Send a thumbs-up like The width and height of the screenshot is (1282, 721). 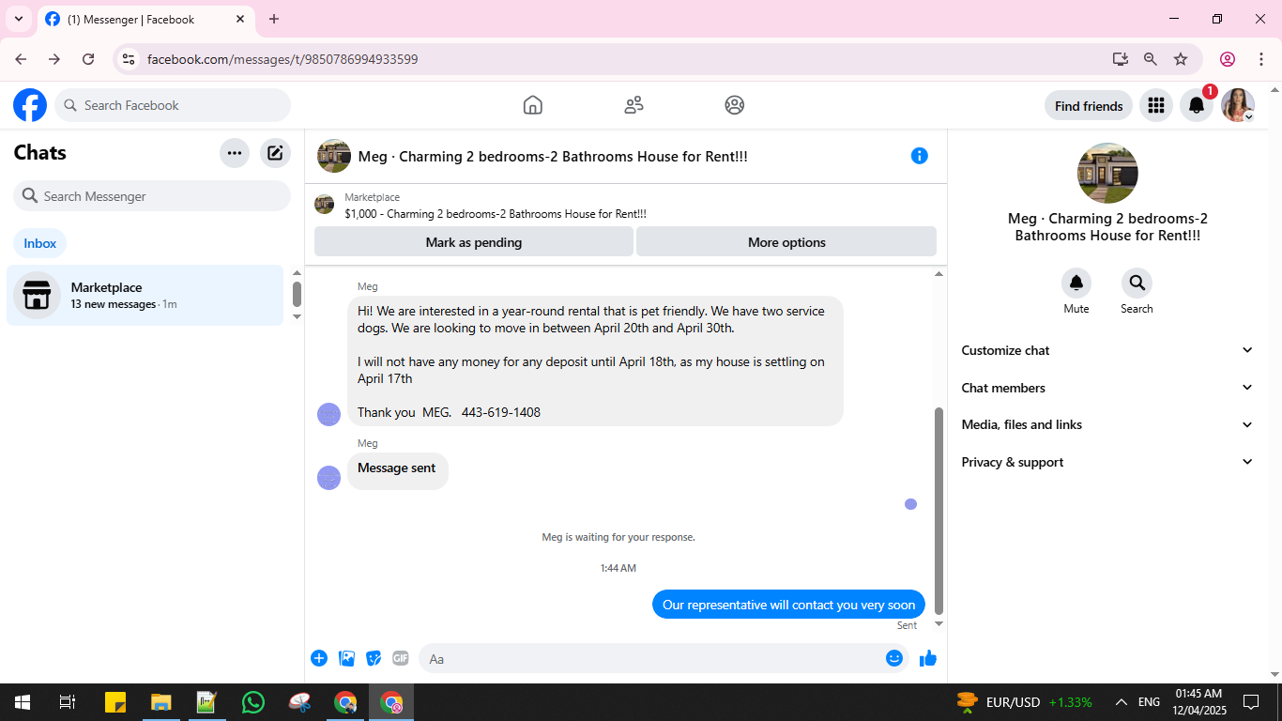928,658
